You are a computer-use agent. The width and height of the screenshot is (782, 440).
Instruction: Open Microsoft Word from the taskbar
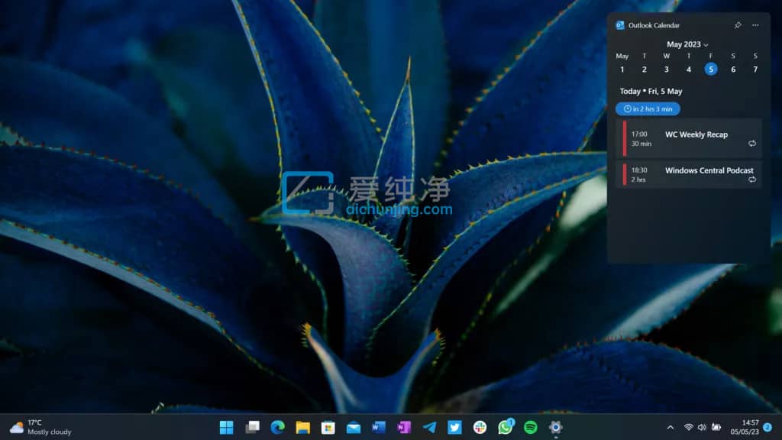coord(380,429)
